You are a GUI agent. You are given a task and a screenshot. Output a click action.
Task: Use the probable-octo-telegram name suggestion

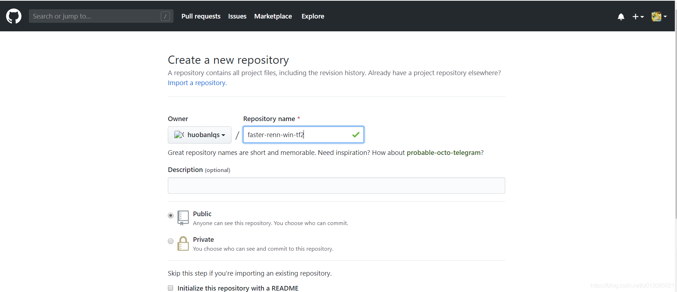tap(443, 153)
